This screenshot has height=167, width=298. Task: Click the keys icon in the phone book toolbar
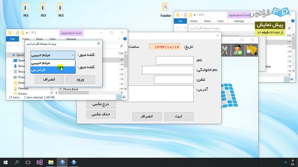click(x=225, y=50)
